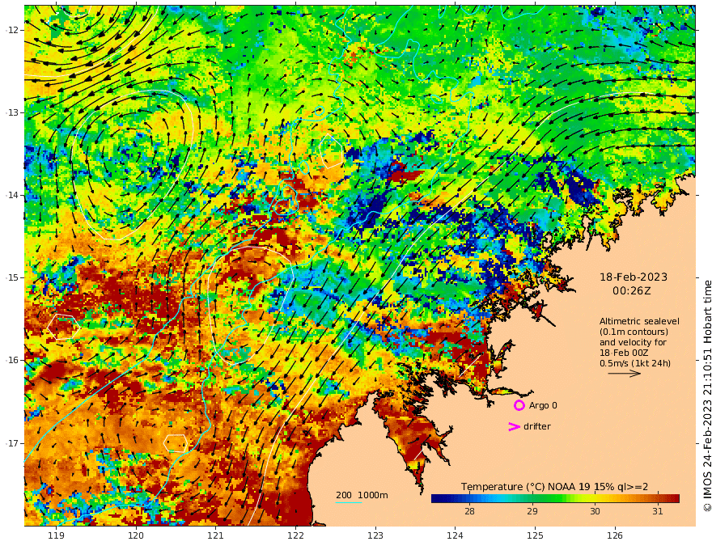Image resolution: width=712 pixels, height=550 pixels.
Task: Click longitude axis label '122'
Action: coord(295,536)
